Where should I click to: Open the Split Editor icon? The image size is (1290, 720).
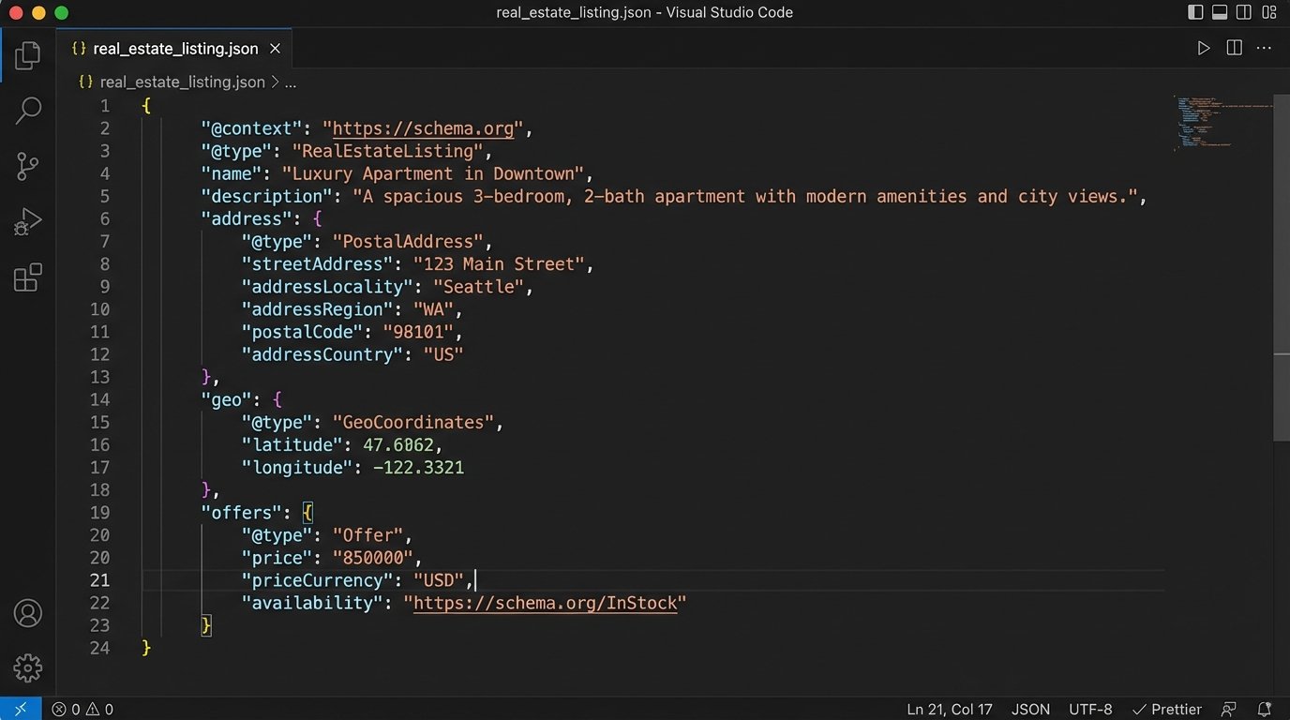(x=1234, y=48)
